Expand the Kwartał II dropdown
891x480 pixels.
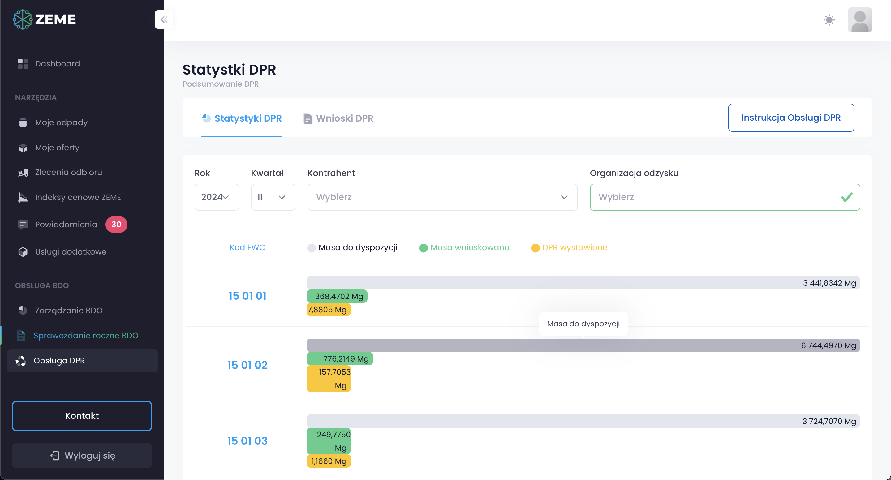pyautogui.click(x=273, y=197)
